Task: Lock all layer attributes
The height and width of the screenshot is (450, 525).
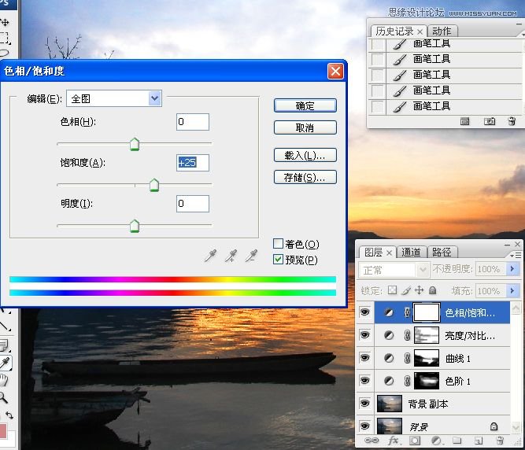Action: click(x=433, y=290)
